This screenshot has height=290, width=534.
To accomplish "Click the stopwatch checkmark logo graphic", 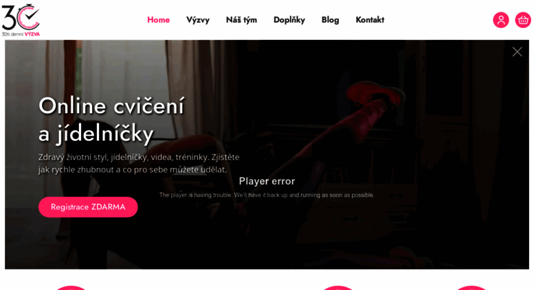I will [x=21, y=16].
